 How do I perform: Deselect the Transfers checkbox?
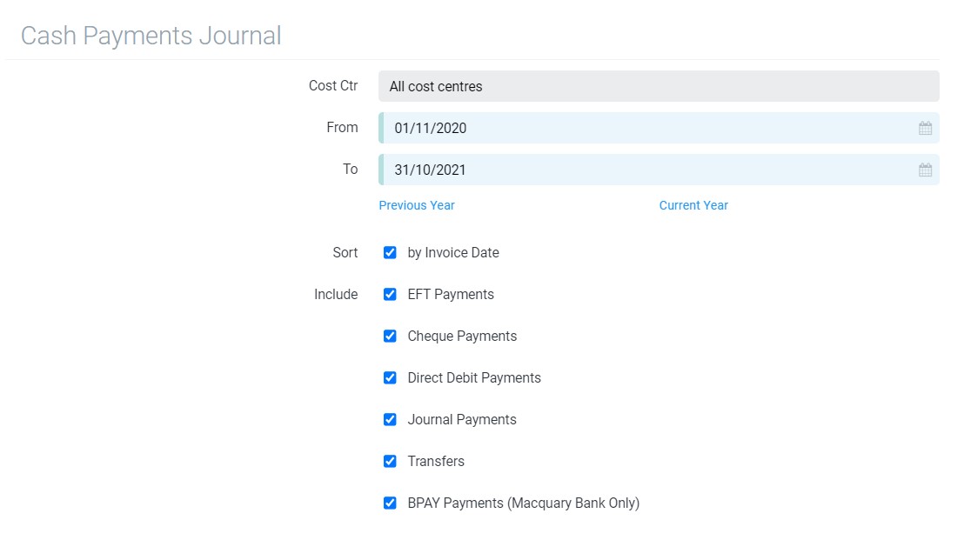[390, 462]
